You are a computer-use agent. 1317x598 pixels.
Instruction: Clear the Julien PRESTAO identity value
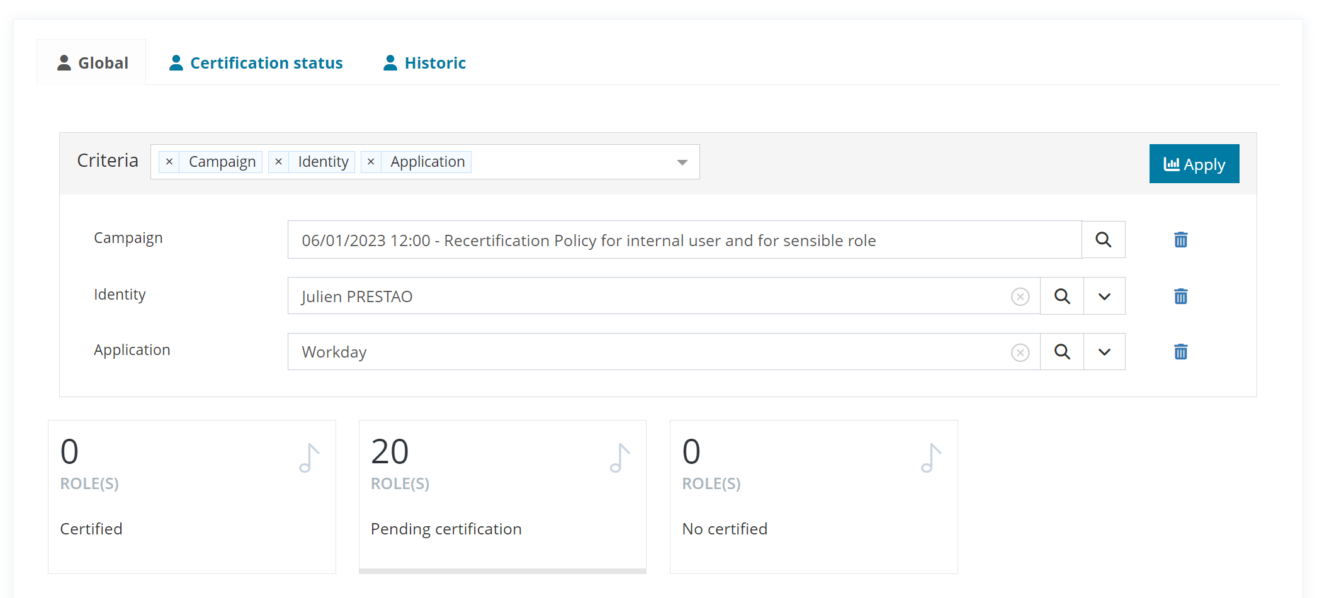1020,296
